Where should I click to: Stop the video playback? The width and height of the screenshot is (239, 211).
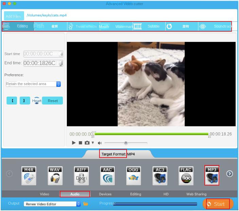pyautogui.click(x=80, y=143)
